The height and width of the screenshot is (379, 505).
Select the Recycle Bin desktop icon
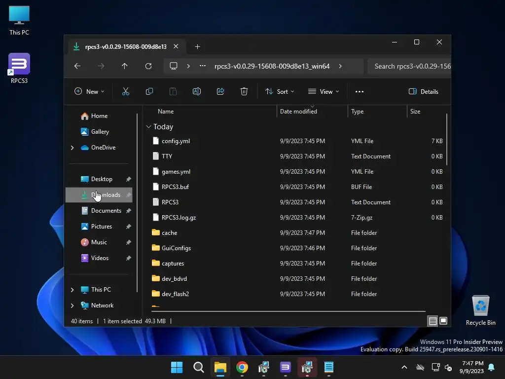(480, 311)
